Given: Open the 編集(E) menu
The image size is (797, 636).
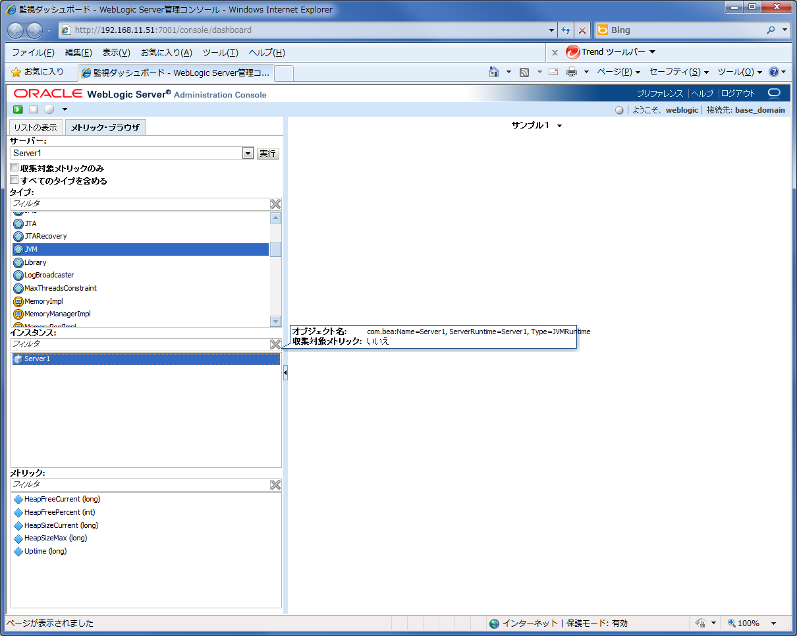Looking at the screenshot, I should coord(78,53).
